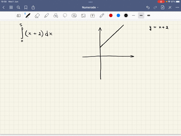The height and width of the screenshot is (136, 181).
Task: Tap the handwritten y = x + 2 equation
Action: [x=159, y=28]
